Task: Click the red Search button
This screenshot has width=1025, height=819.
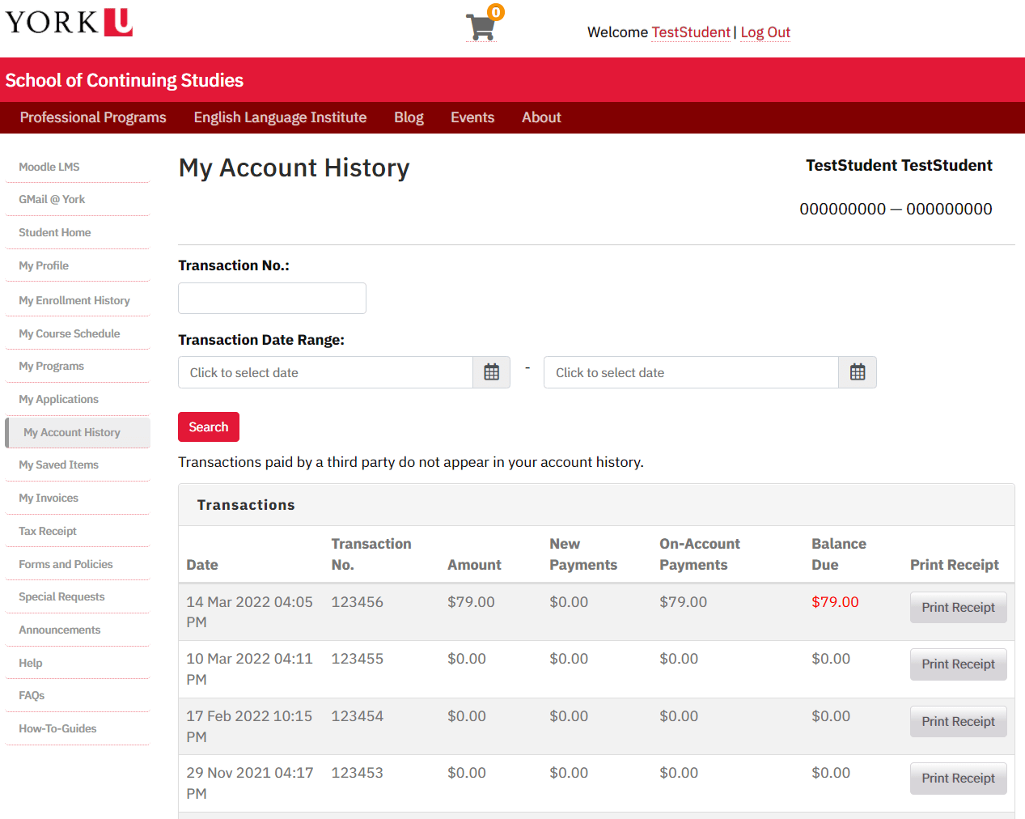Action: (x=209, y=427)
